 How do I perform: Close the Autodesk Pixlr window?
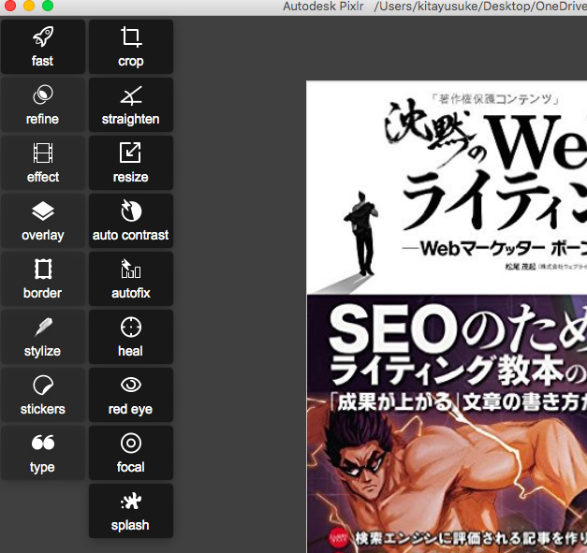pos(10,6)
